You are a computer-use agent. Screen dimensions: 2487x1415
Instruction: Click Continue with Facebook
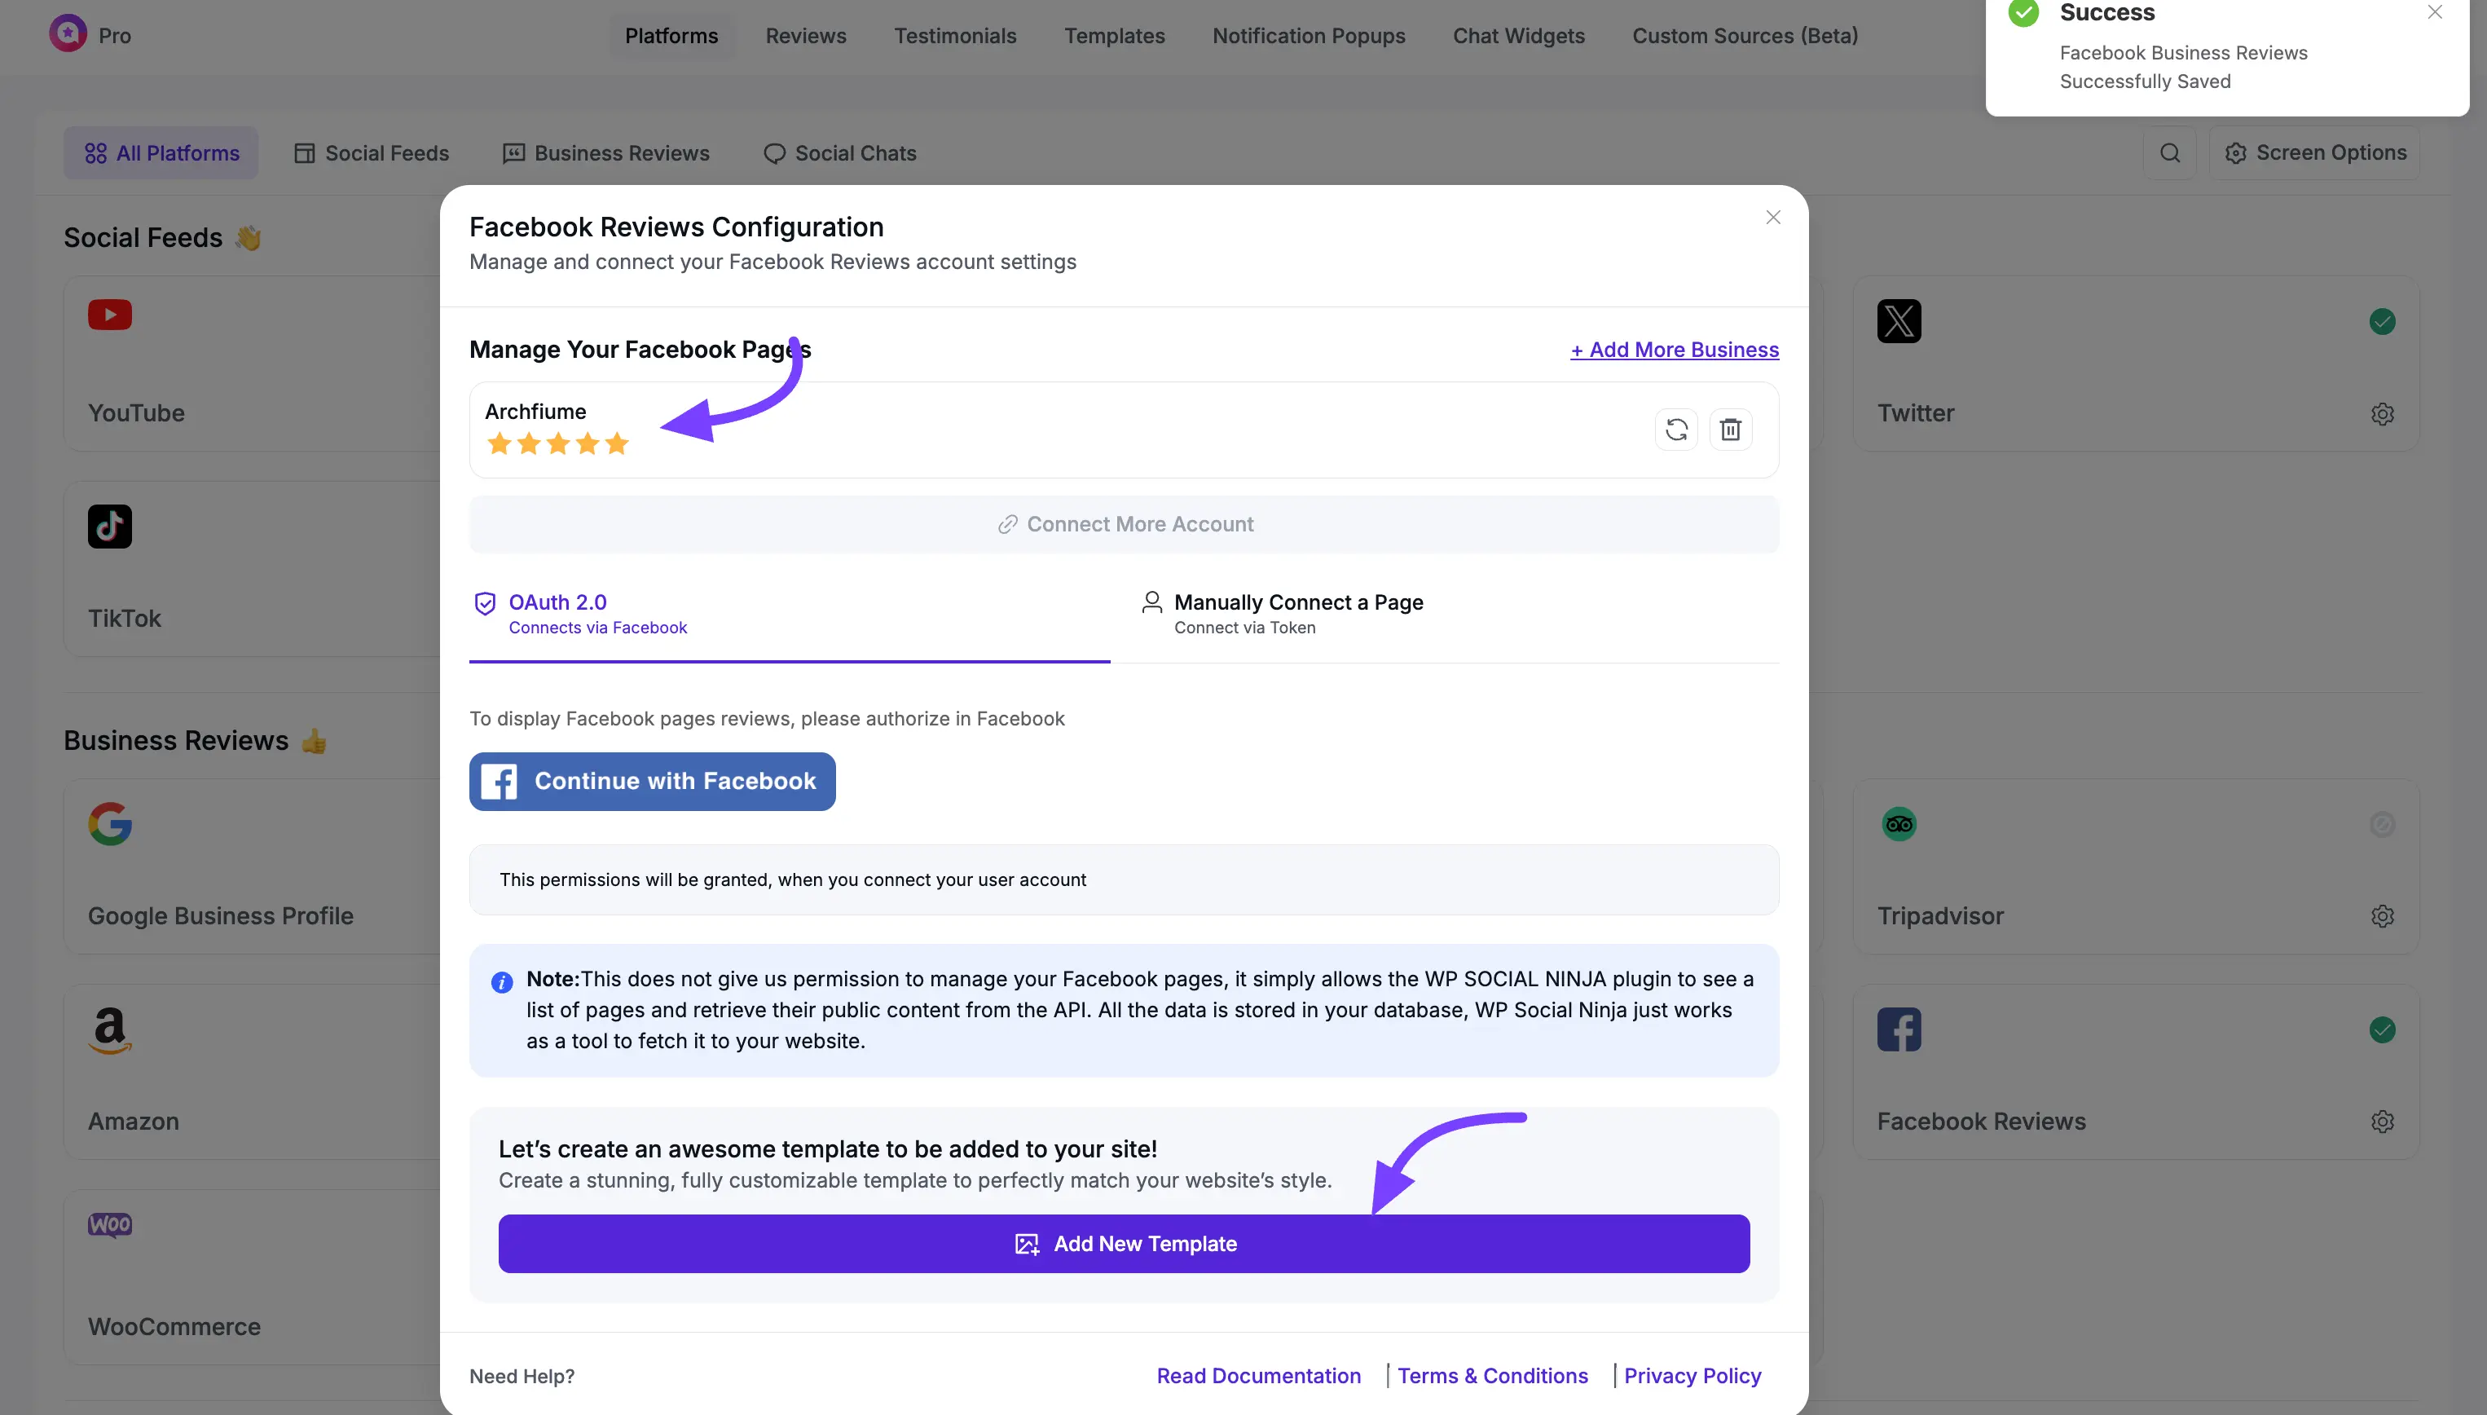click(x=652, y=780)
